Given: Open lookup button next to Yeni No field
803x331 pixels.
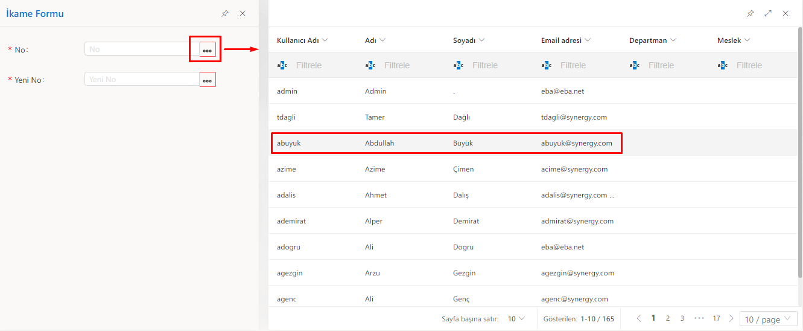Looking at the screenshot, I should pyautogui.click(x=207, y=80).
